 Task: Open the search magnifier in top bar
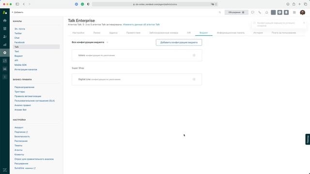tap(219, 13)
